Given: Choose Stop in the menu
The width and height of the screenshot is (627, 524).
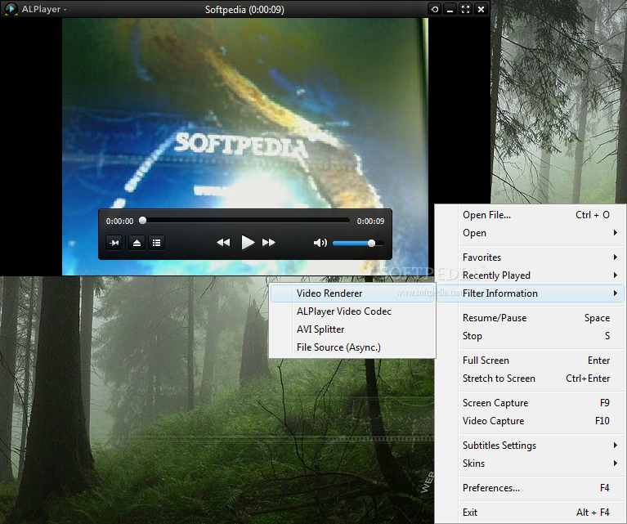Looking at the screenshot, I should coord(531,336).
